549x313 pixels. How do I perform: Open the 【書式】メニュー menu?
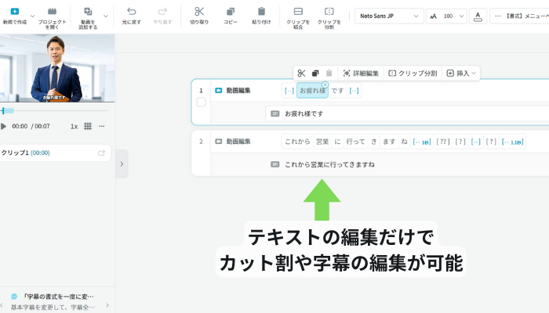[520, 16]
